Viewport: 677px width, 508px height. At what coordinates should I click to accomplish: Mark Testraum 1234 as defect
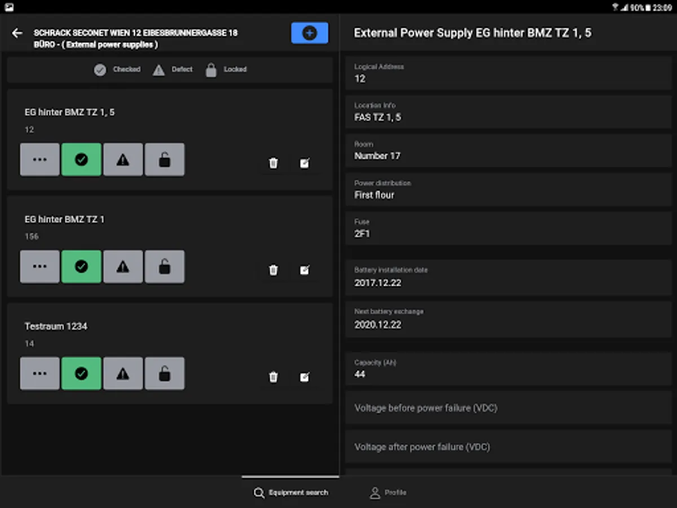(123, 374)
